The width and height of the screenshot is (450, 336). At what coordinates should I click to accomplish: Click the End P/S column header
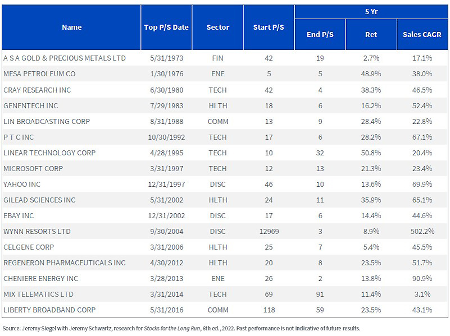point(320,35)
